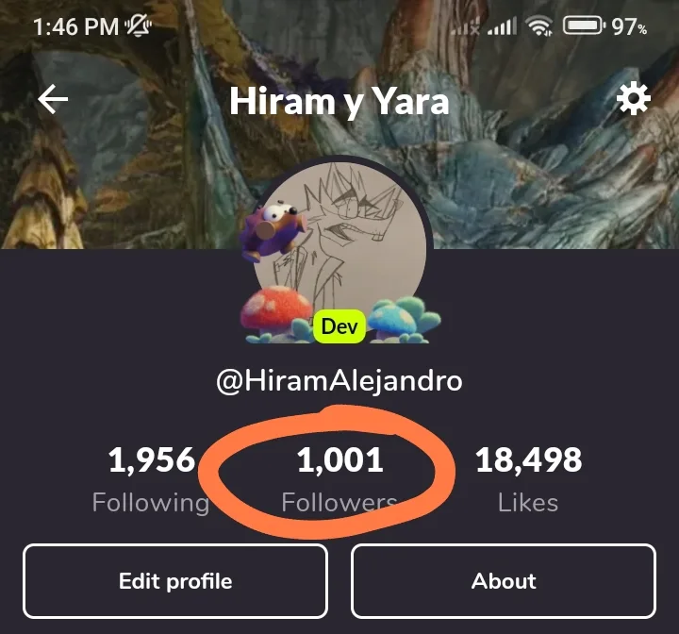Tap the green Dev badge
The image size is (679, 634).
point(339,326)
